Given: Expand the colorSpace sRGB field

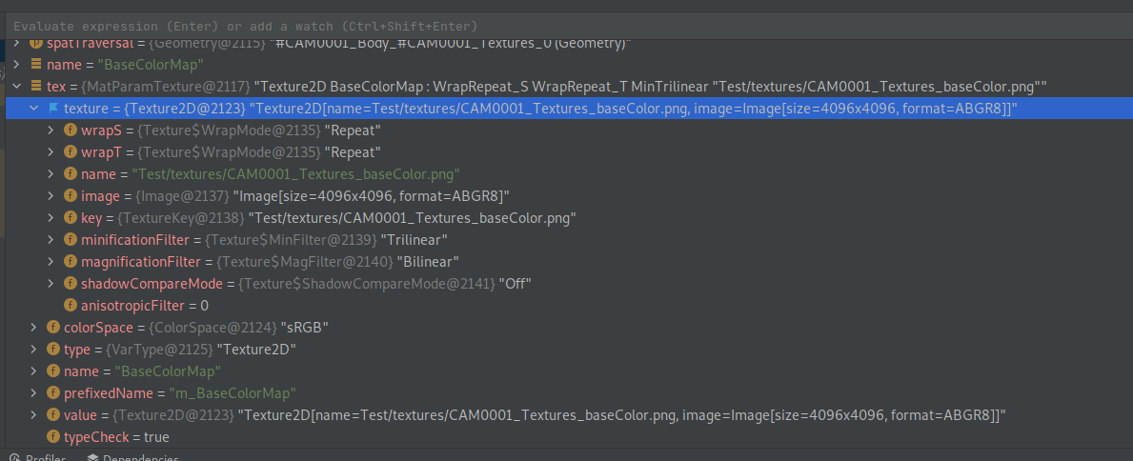Looking at the screenshot, I should [33, 328].
